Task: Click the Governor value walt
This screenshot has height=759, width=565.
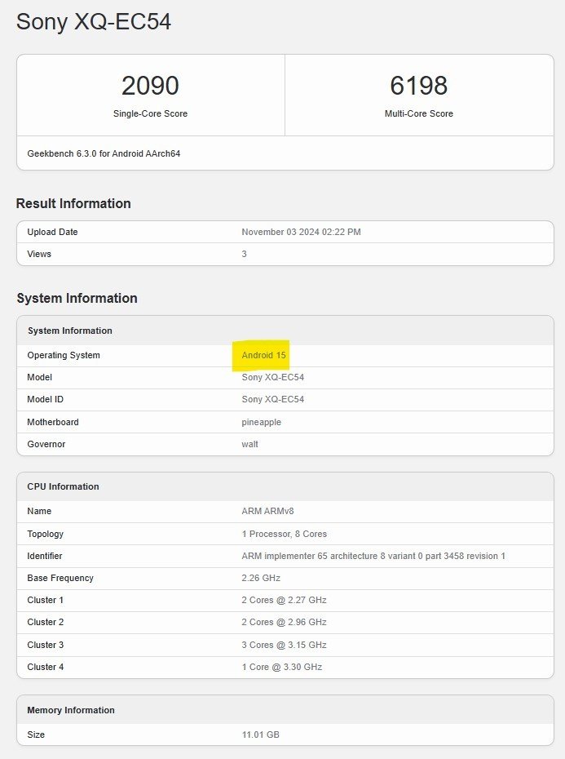Action: 250,444
